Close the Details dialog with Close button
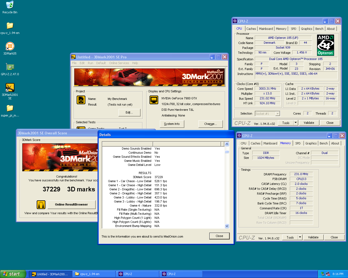The height and width of the screenshot is (278, 348). (x=219, y=236)
